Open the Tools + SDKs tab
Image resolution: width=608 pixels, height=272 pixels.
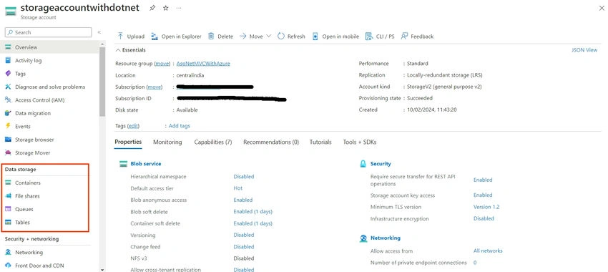[x=360, y=142]
